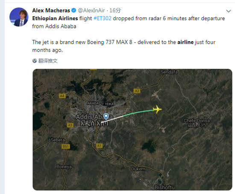
Task: Click the blue verified badge
Action: [73, 10]
